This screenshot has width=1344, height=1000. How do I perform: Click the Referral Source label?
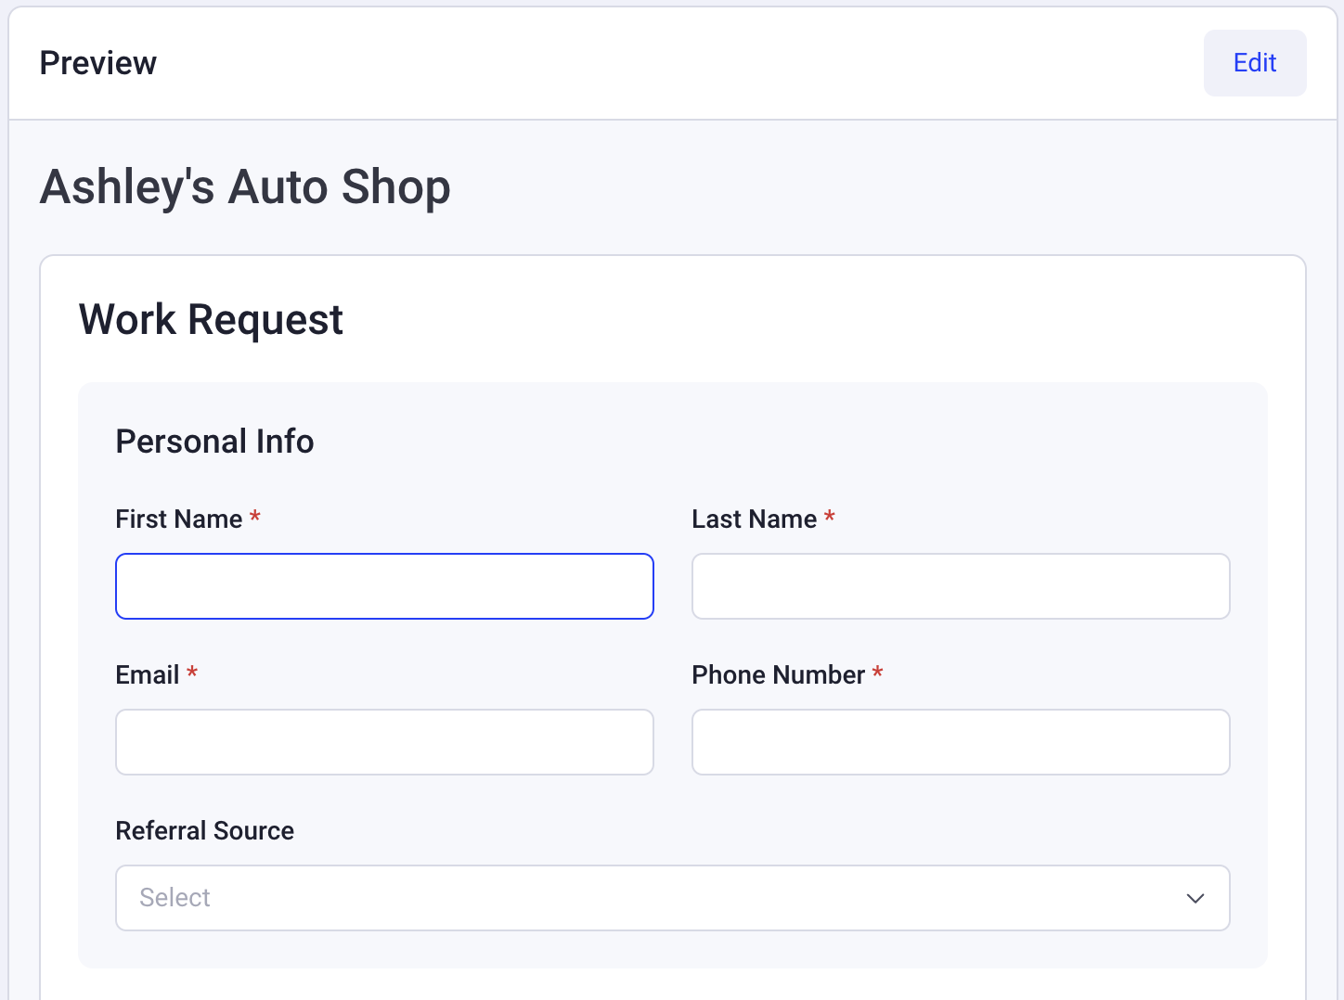pos(204,830)
